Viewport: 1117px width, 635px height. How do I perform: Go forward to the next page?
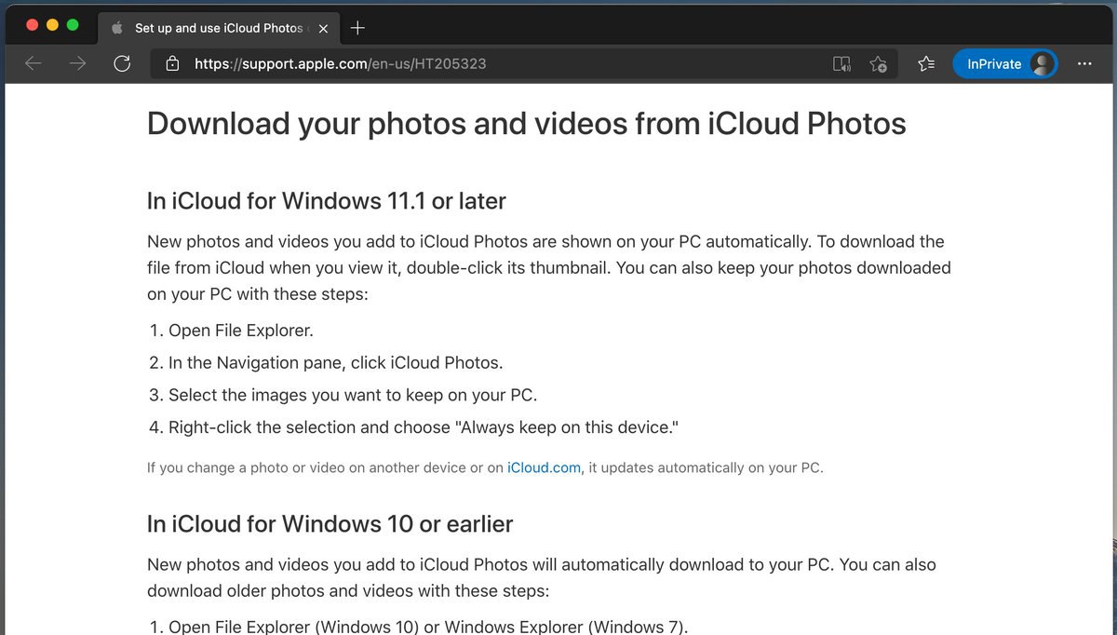(x=78, y=63)
